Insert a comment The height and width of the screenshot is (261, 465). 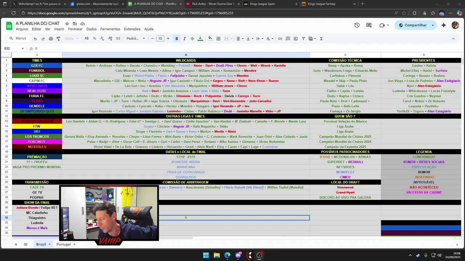coord(288,38)
